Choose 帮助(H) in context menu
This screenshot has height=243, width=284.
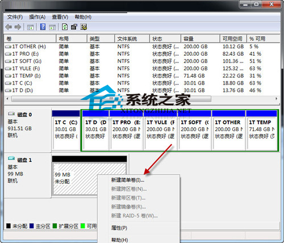(x=139, y=240)
